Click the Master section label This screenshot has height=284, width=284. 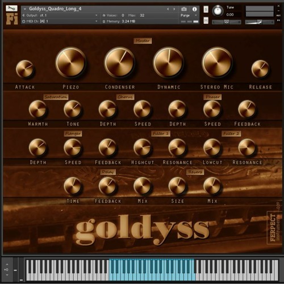[143, 41]
